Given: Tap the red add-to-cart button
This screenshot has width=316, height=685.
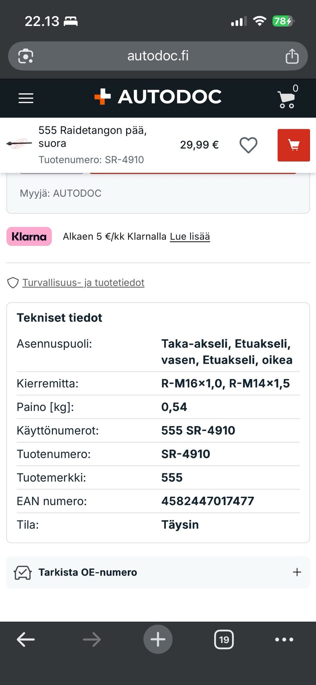Looking at the screenshot, I should click(294, 145).
